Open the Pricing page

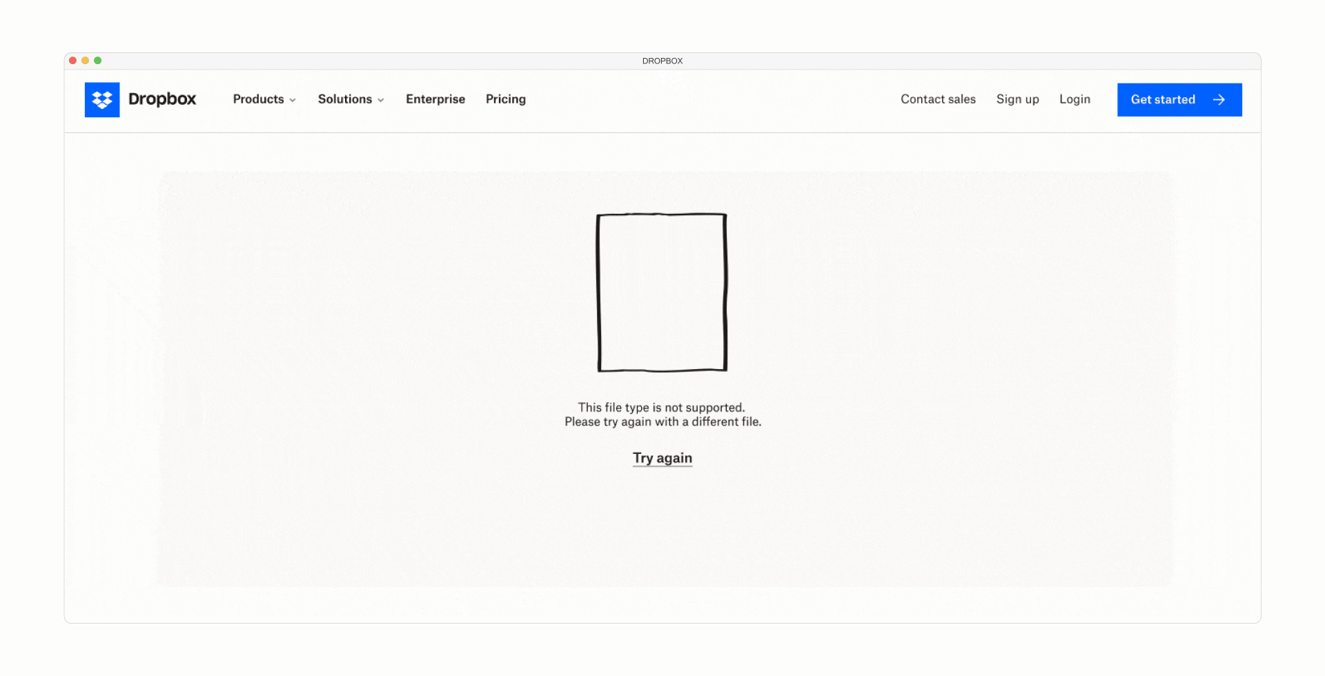(x=506, y=99)
